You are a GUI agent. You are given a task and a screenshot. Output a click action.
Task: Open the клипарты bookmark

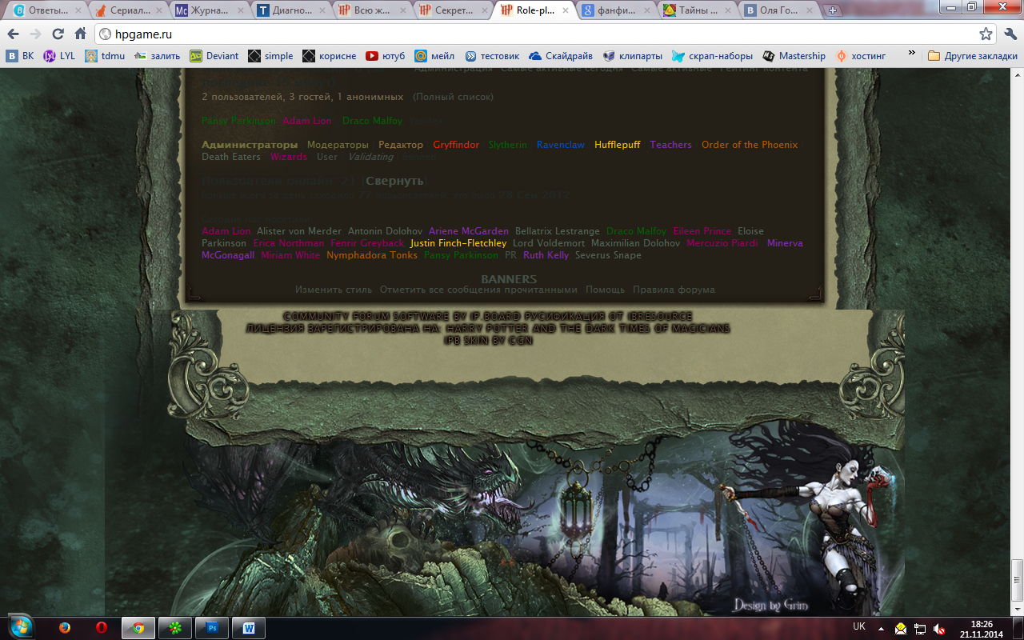pos(633,56)
